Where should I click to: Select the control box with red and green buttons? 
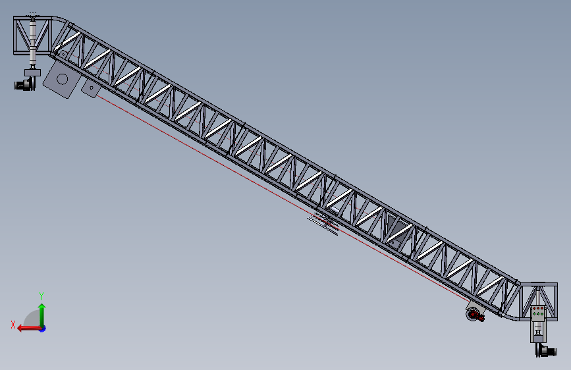coord(538,313)
